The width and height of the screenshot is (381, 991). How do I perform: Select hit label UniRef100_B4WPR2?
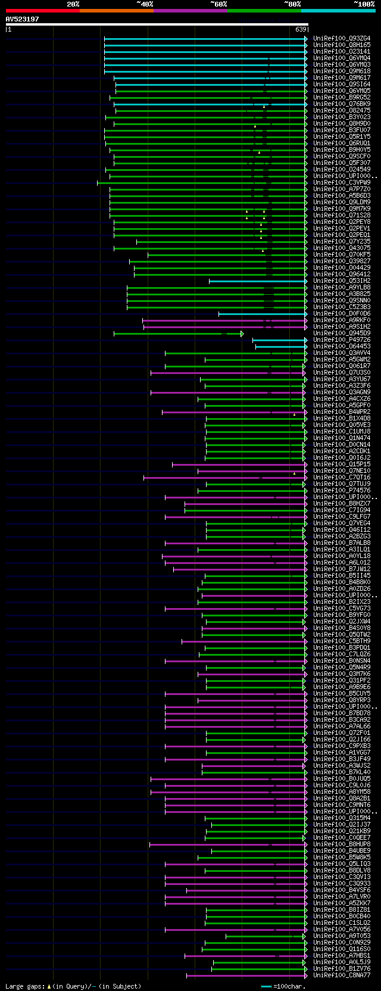pos(342,412)
